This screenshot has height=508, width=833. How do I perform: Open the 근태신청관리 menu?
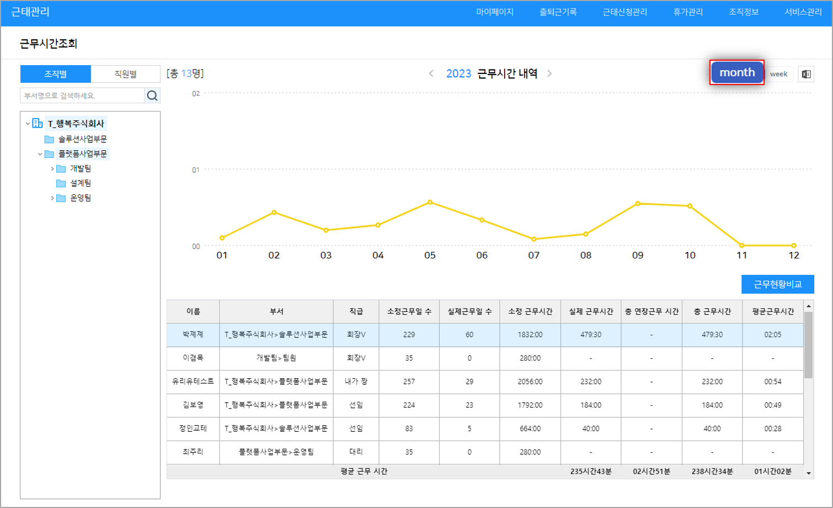pyautogui.click(x=625, y=12)
